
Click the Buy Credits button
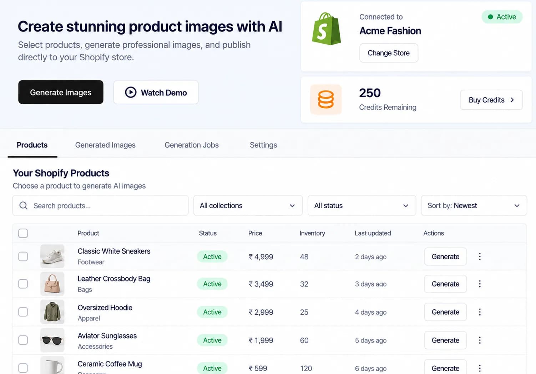tap(491, 100)
